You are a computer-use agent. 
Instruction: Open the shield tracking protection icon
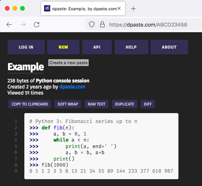coord(92,24)
